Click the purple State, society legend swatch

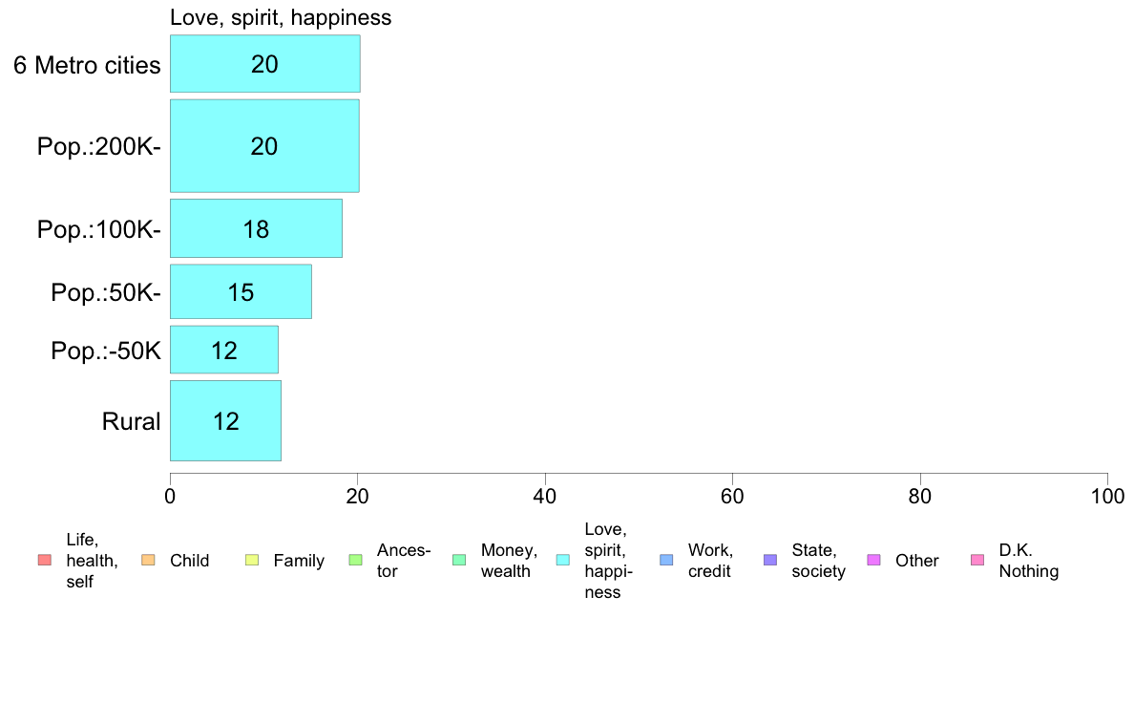point(770,561)
